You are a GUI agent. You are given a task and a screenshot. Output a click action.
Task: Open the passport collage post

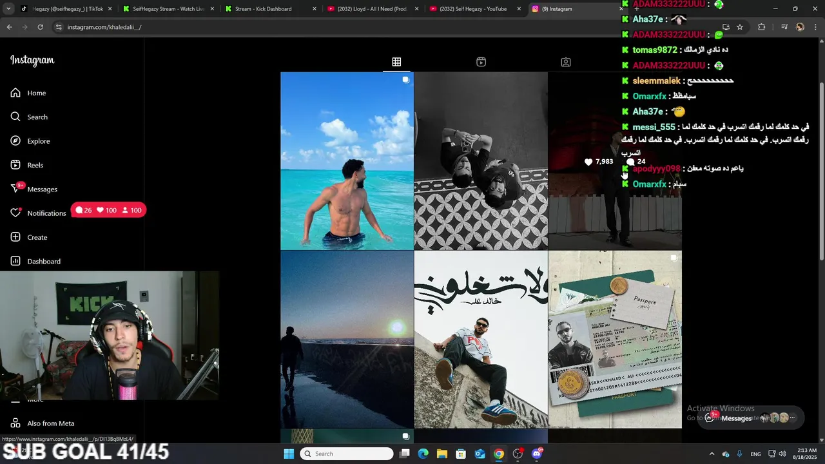click(x=614, y=340)
